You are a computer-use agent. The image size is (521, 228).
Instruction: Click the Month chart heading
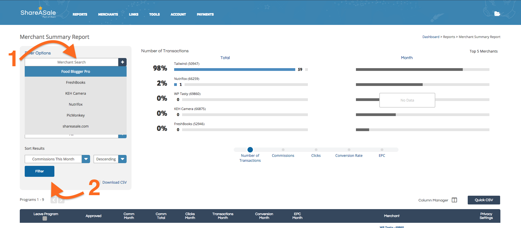[407, 58]
